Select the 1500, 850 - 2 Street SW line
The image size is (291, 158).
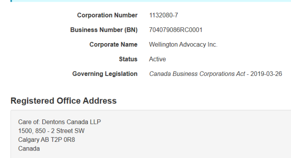51,131
